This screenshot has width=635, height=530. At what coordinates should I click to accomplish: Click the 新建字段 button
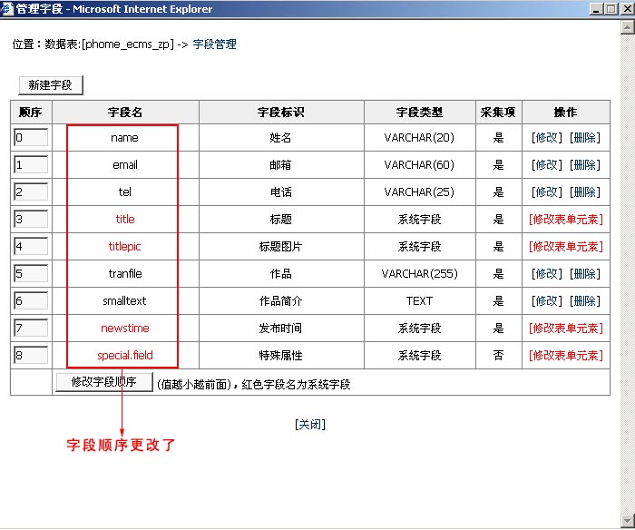pyautogui.click(x=51, y=85)
